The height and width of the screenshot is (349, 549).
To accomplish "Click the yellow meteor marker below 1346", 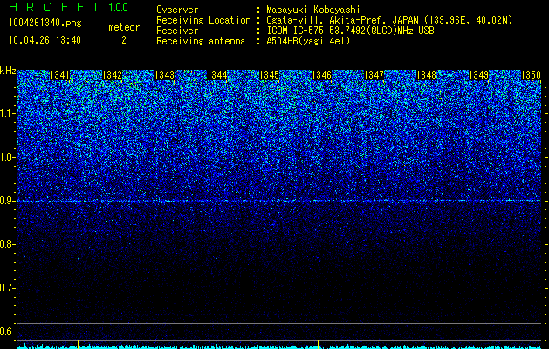I will 318,345.
